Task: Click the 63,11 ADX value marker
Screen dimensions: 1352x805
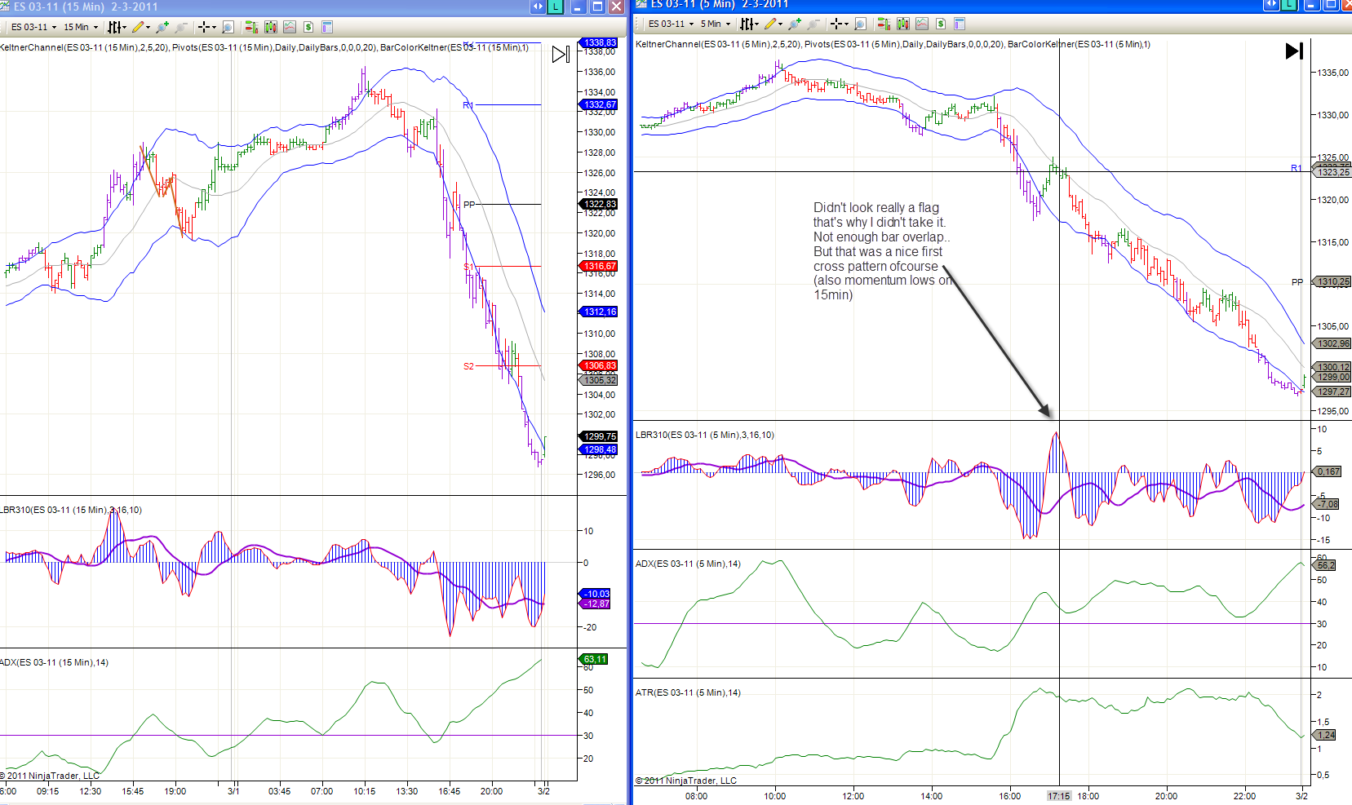Action: (x=595, y=659)
